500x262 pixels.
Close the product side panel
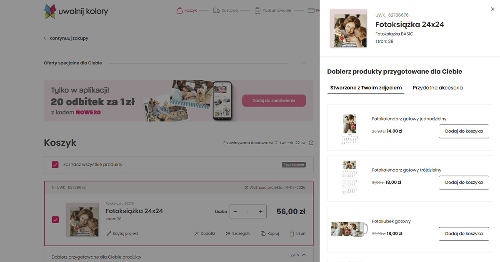[493, 9]
